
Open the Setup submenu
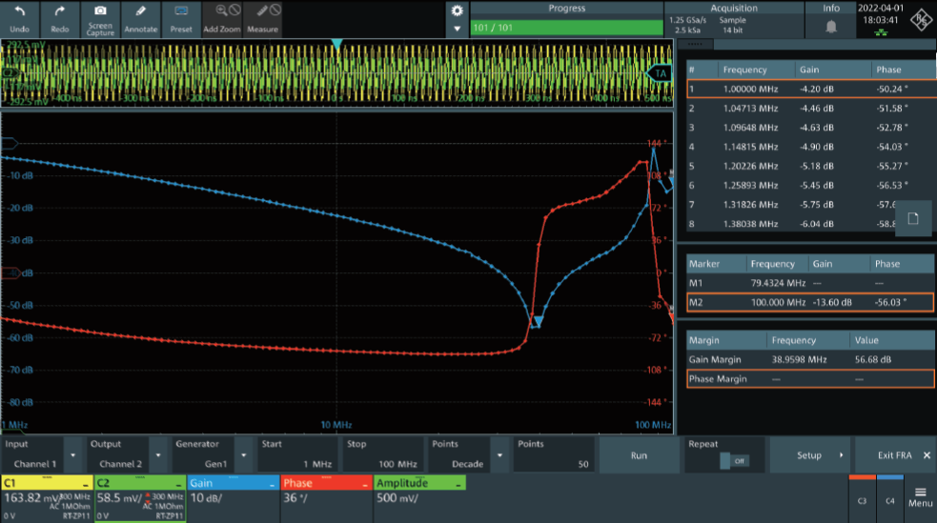pyautogui.click(x=811, y=455)
